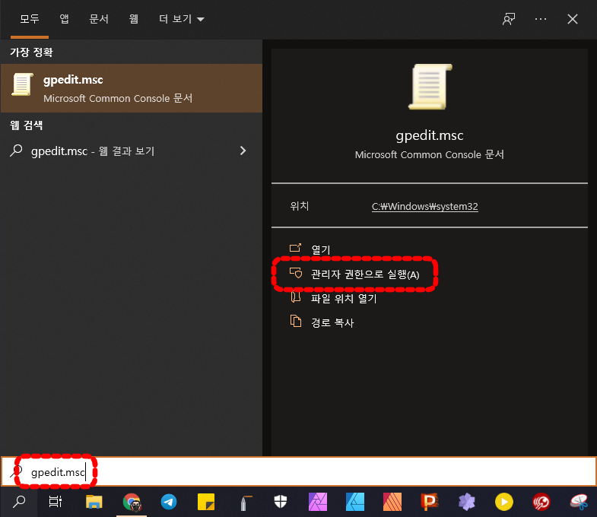Open Google Chrome from taskbar
597x517 pixels.
(132, 502)
